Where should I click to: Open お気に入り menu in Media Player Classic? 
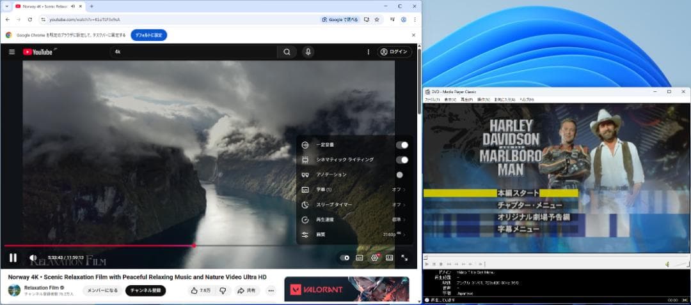(x=505, y=100)
